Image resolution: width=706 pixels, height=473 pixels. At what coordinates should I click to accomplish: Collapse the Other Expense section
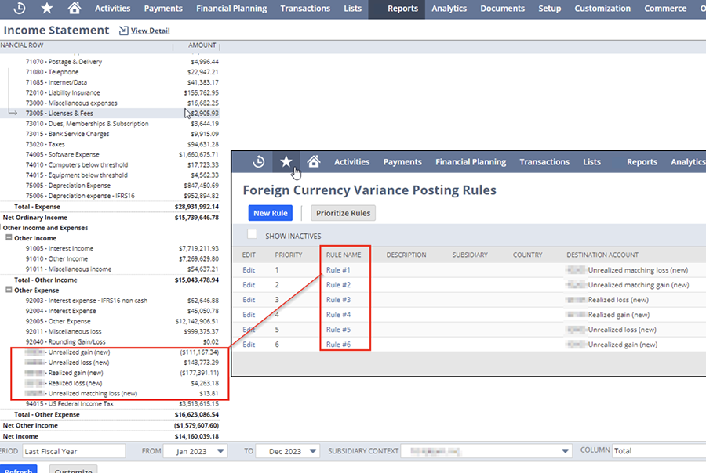(9, 290)
